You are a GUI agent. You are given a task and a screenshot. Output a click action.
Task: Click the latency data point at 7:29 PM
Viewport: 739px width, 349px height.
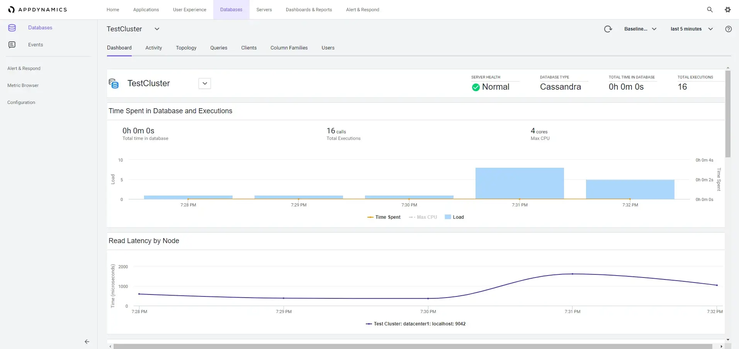point(284,298)
